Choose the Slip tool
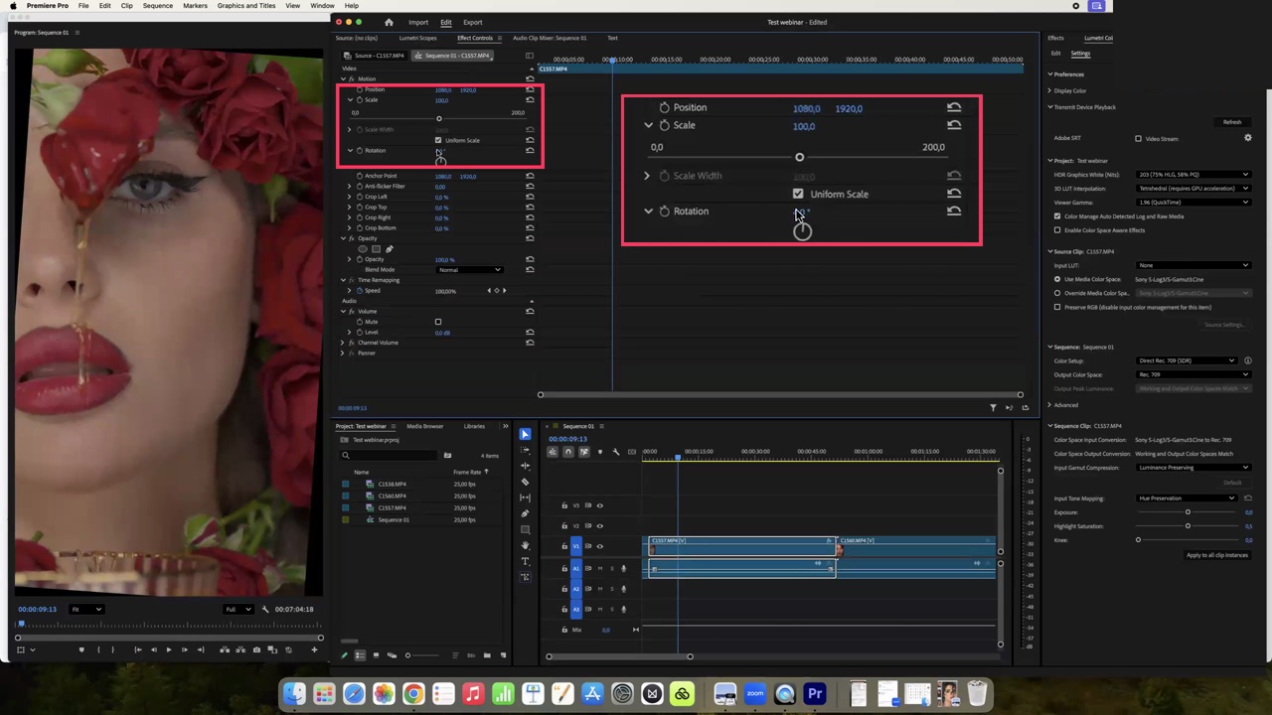Viewport: 1272px width, 715px height. (525, 498)
